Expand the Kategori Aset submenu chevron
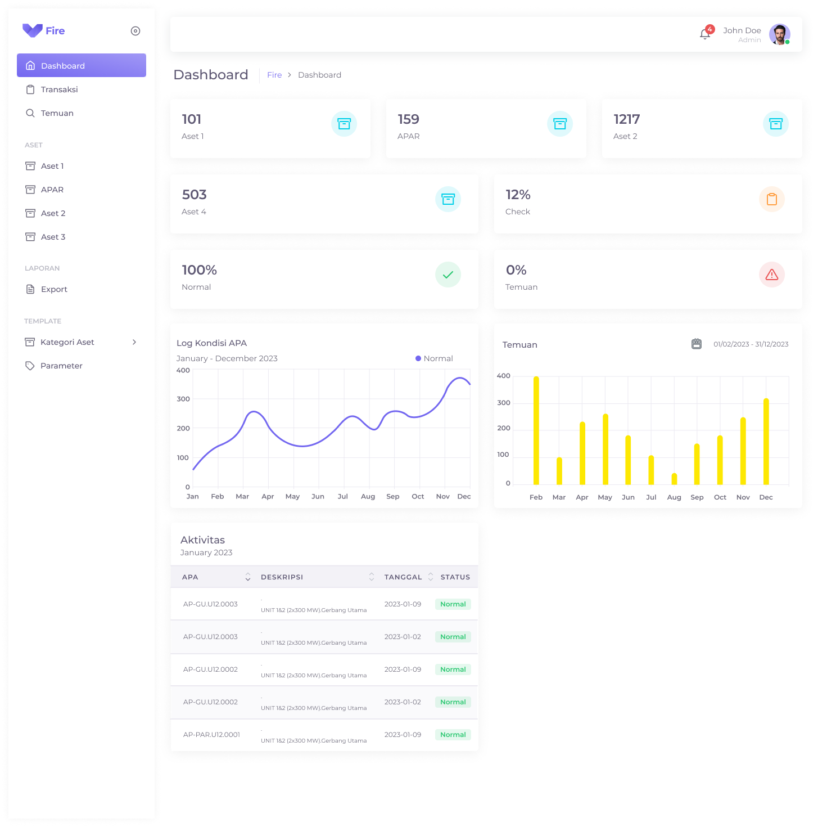Screen dimensions: 818x827 pyautogui.click(x=134, y=342)
